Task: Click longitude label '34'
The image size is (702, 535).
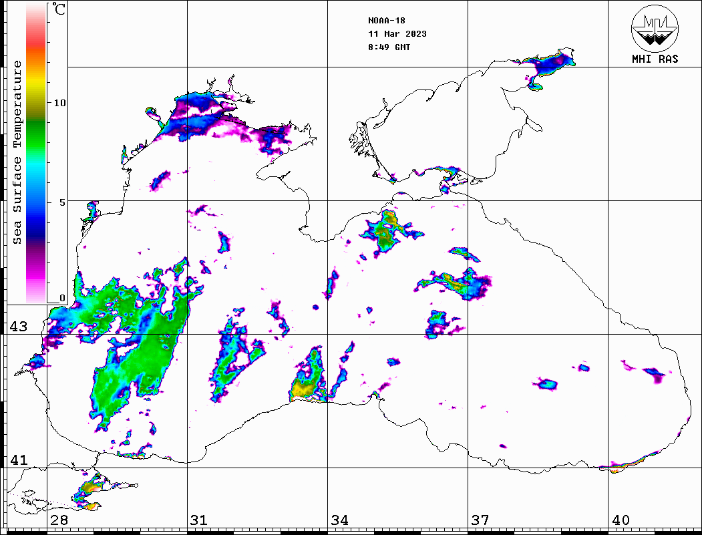Action: (340, 520)
